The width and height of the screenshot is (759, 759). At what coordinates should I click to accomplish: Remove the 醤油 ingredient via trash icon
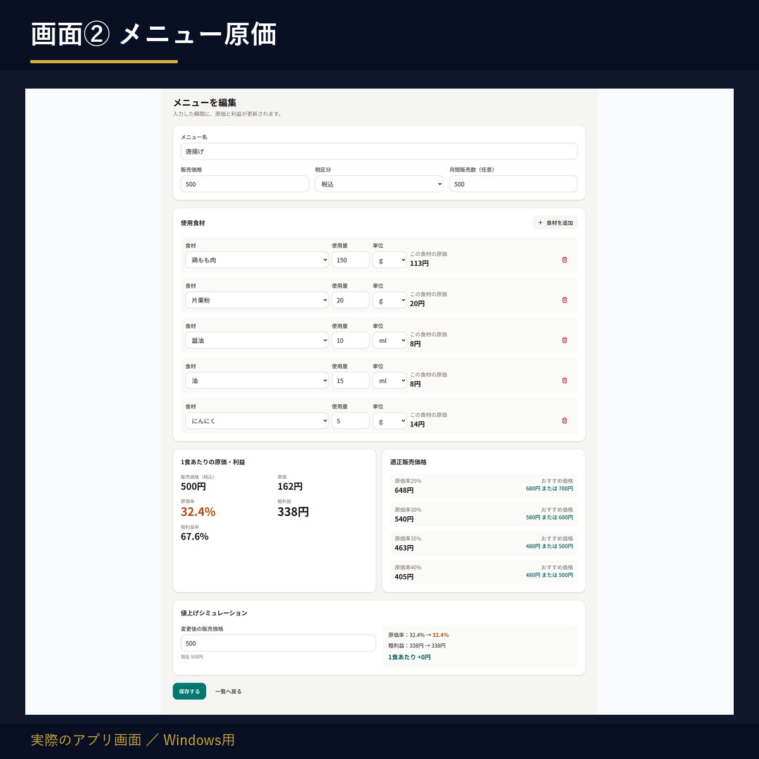(x=565, y=340)
